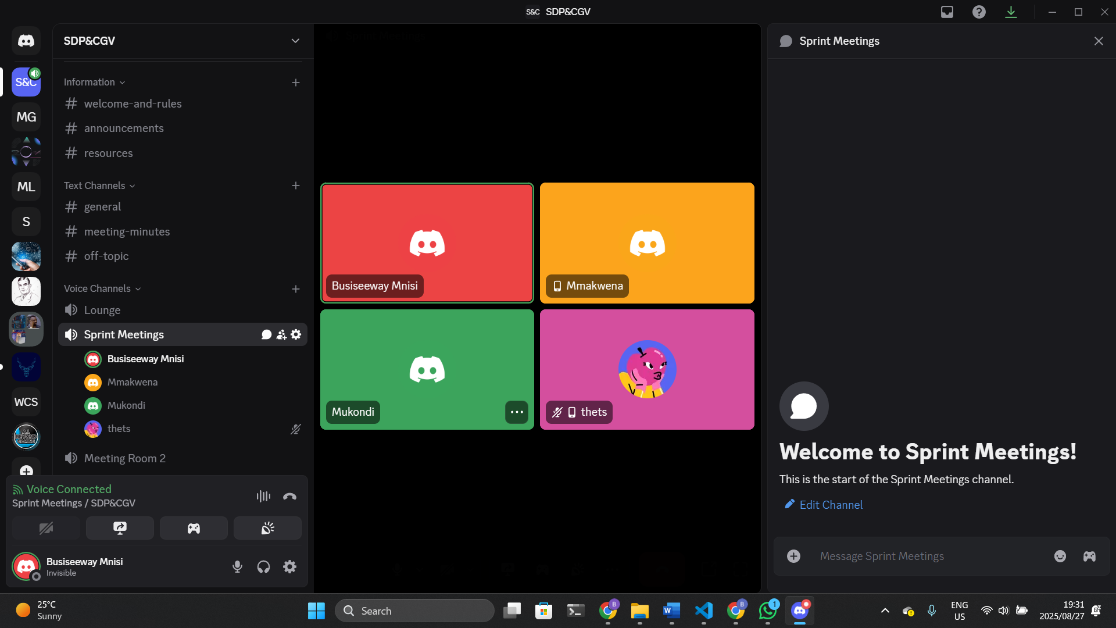Open Discord direct messages home icon
This screenshot has height=628, width=1116.
pyautogui.click(x=26, y=41)
